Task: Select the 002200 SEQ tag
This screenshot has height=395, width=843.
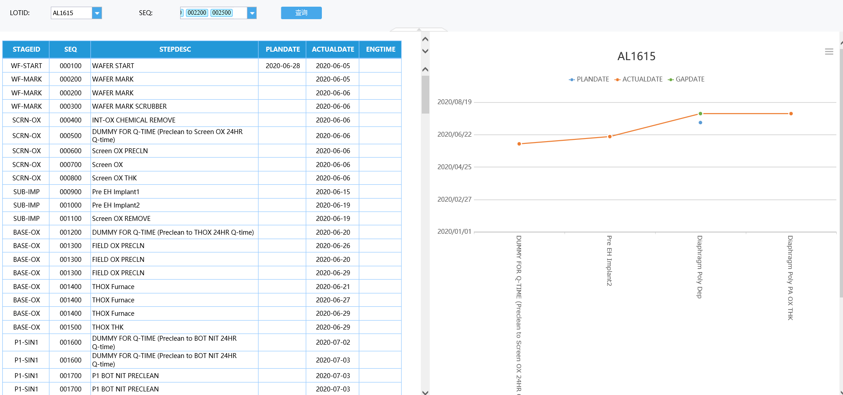Action: pyautogui.click(x=197, y=13)
